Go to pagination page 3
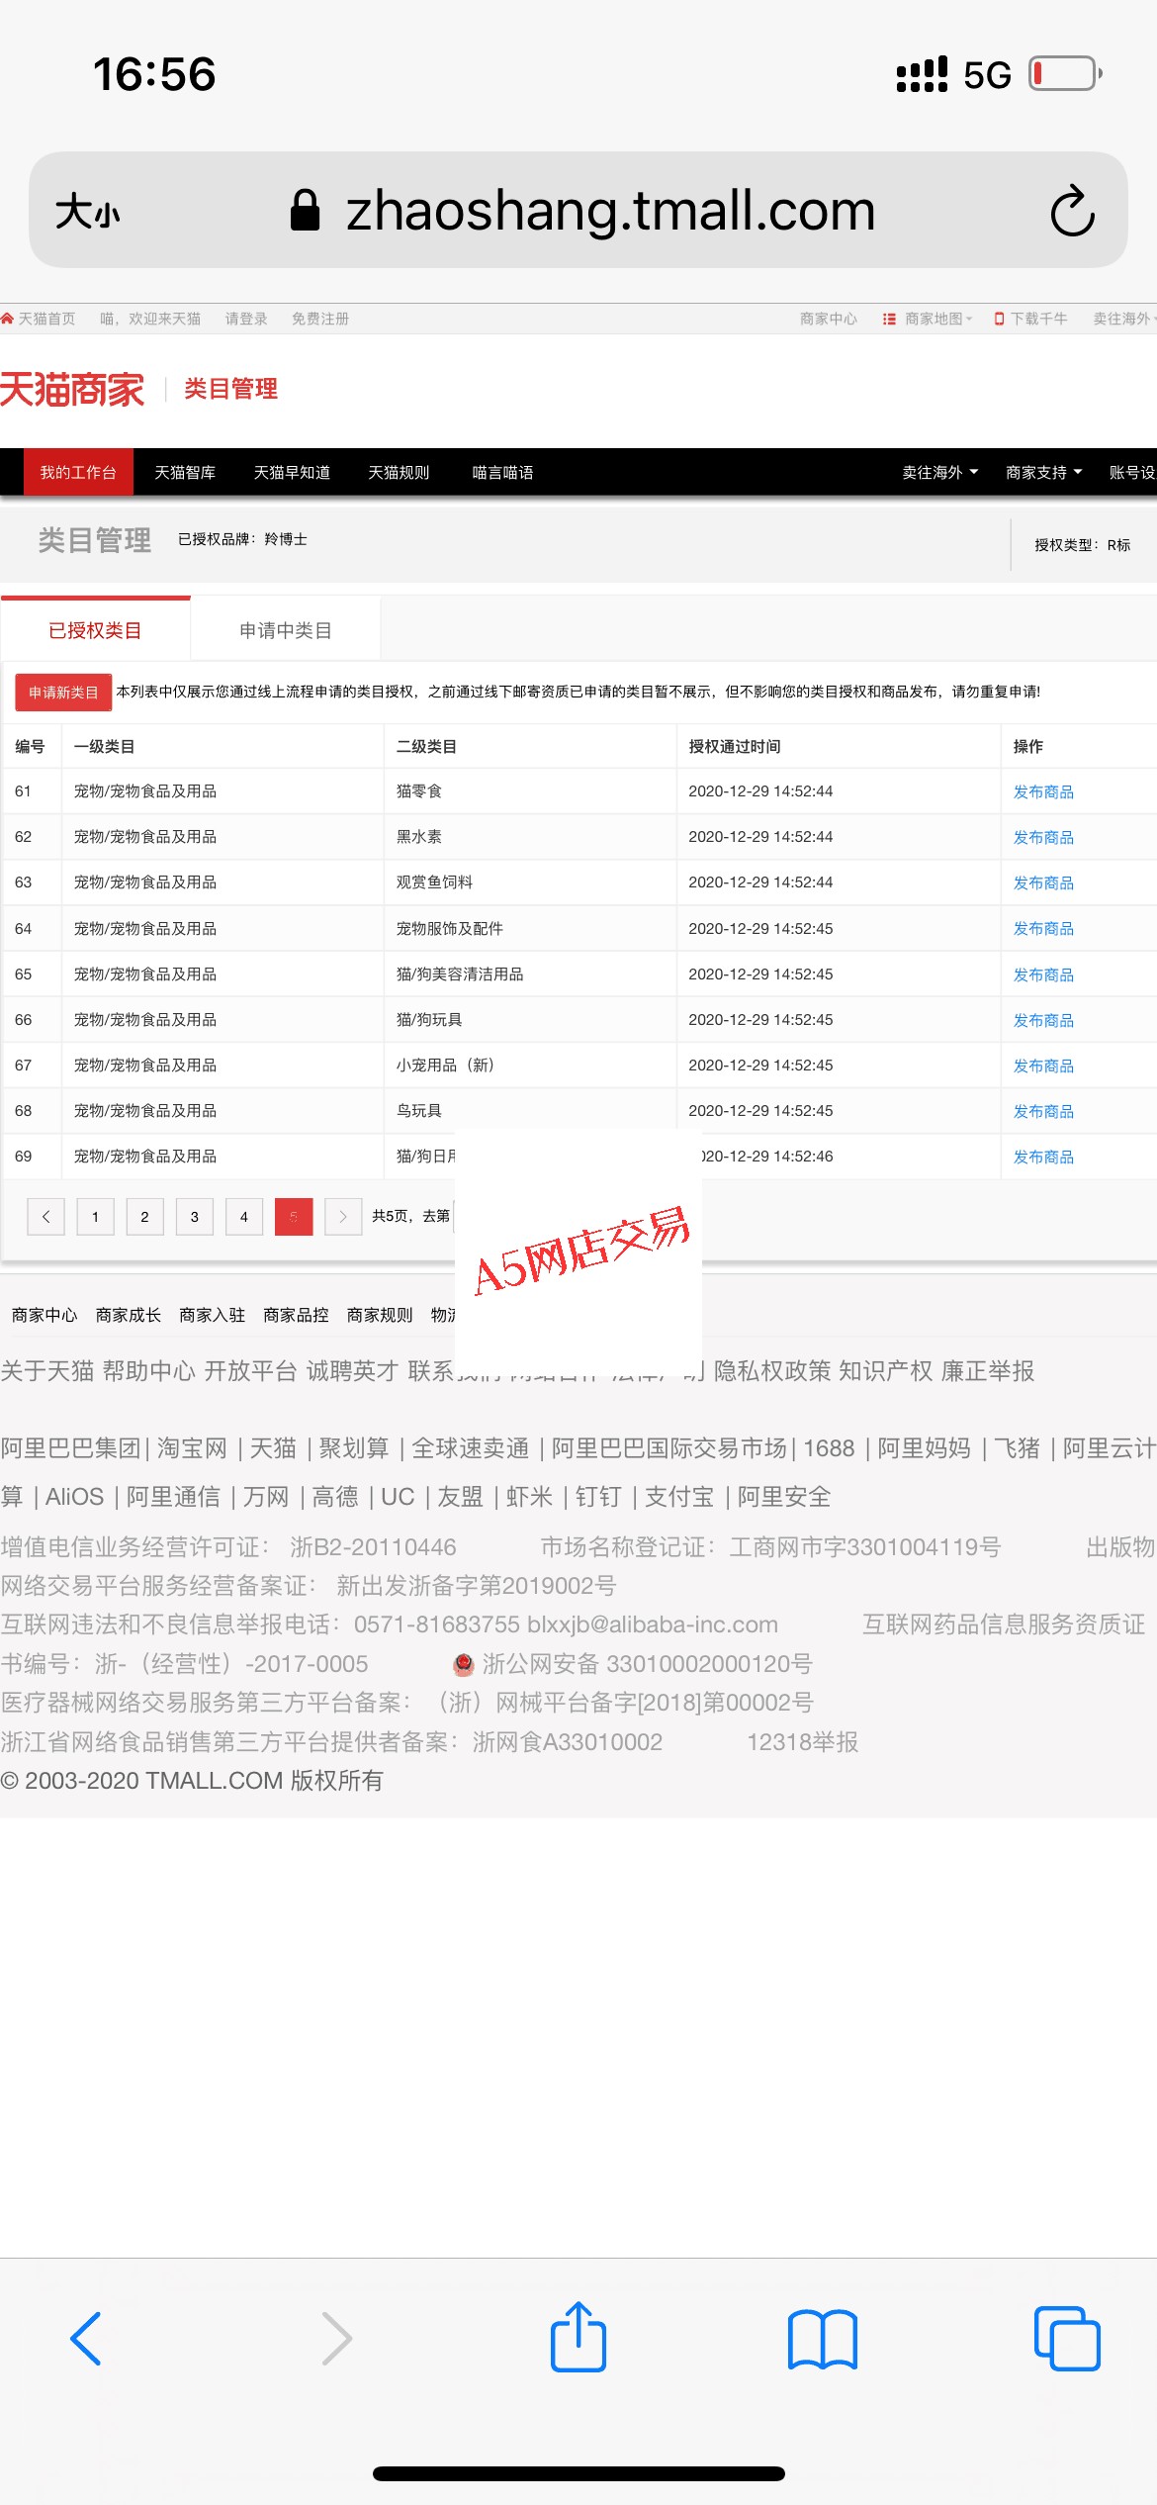Viewport: 1157px width, 2505px height. point(195,1217)
